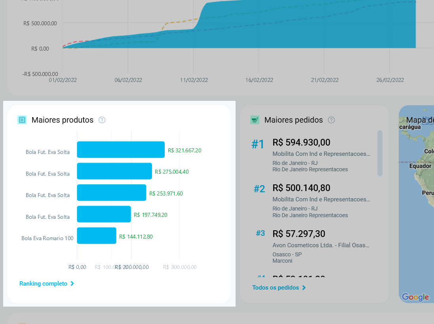Image resolution: width=434 pixels, height=324 pixels.
Task: Click the #3 ranking badge
Action: 261,233
